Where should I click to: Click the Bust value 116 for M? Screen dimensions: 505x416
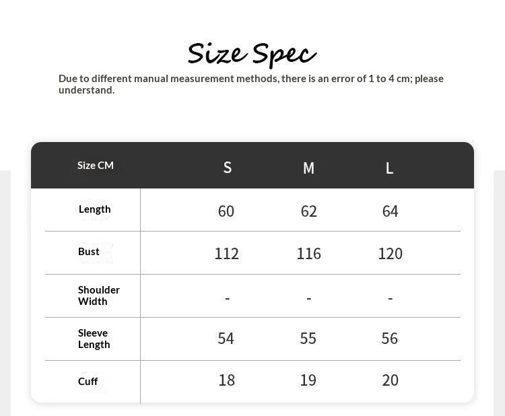[308, 254]
